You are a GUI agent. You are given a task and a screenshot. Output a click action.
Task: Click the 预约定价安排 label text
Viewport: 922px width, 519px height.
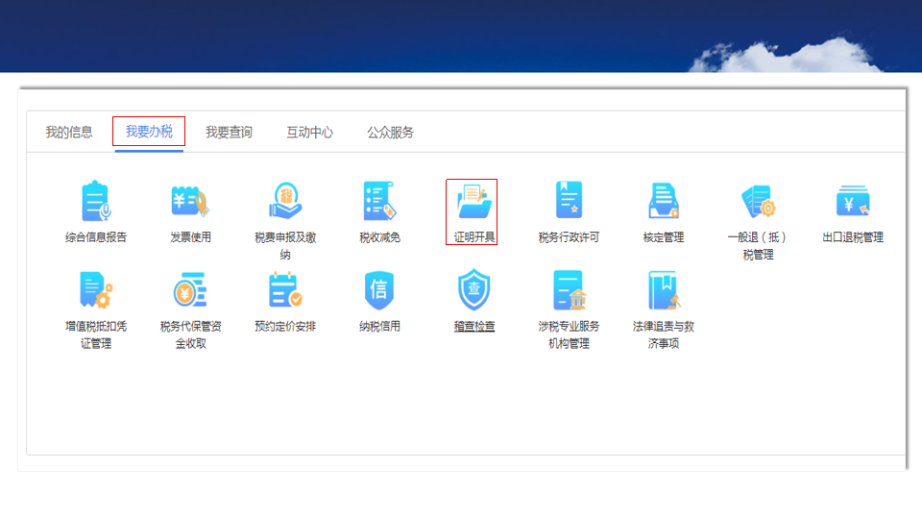click(285, 327)
